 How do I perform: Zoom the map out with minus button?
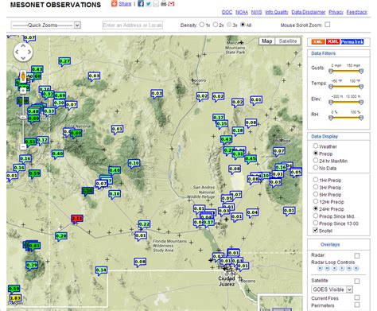coord(23,146)
